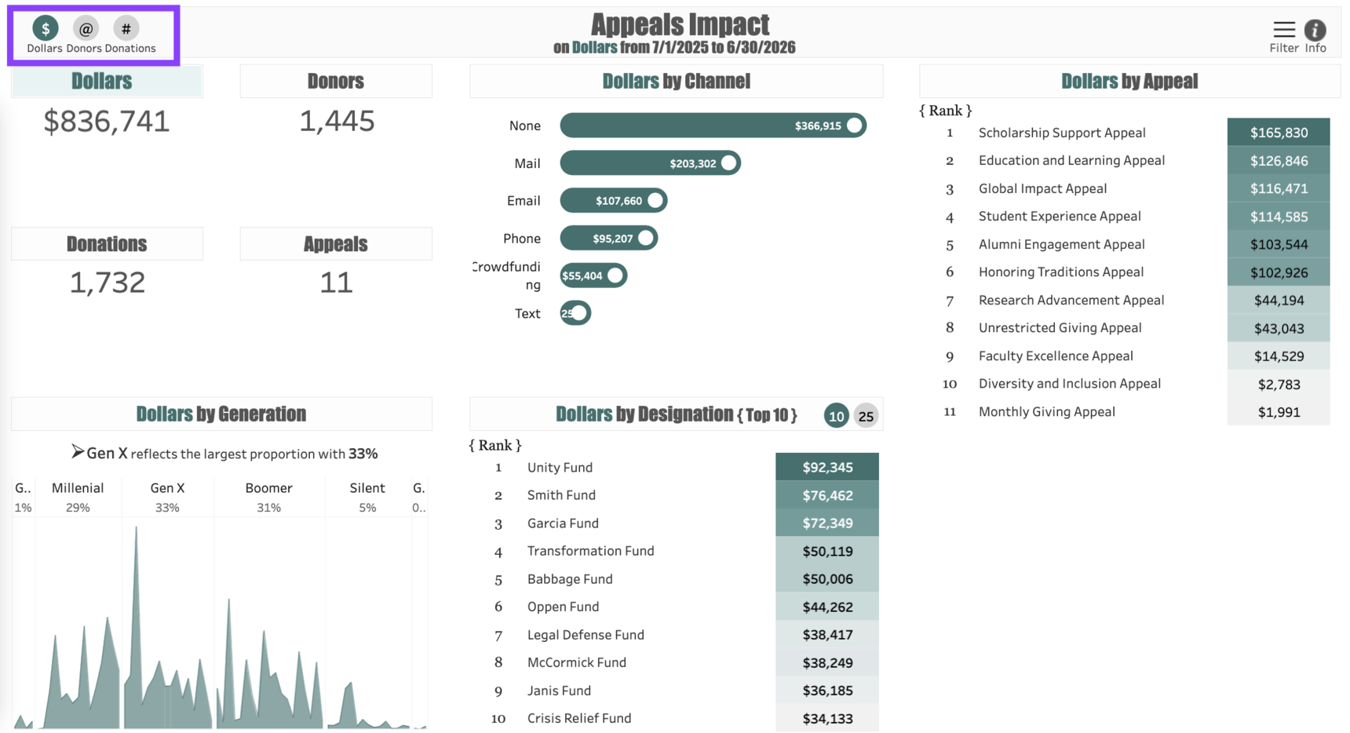This screenshot has width=1350, height=733.
Task: Click the None channel bar end circle
Action: pyautogui.click(x=854, y=126)
